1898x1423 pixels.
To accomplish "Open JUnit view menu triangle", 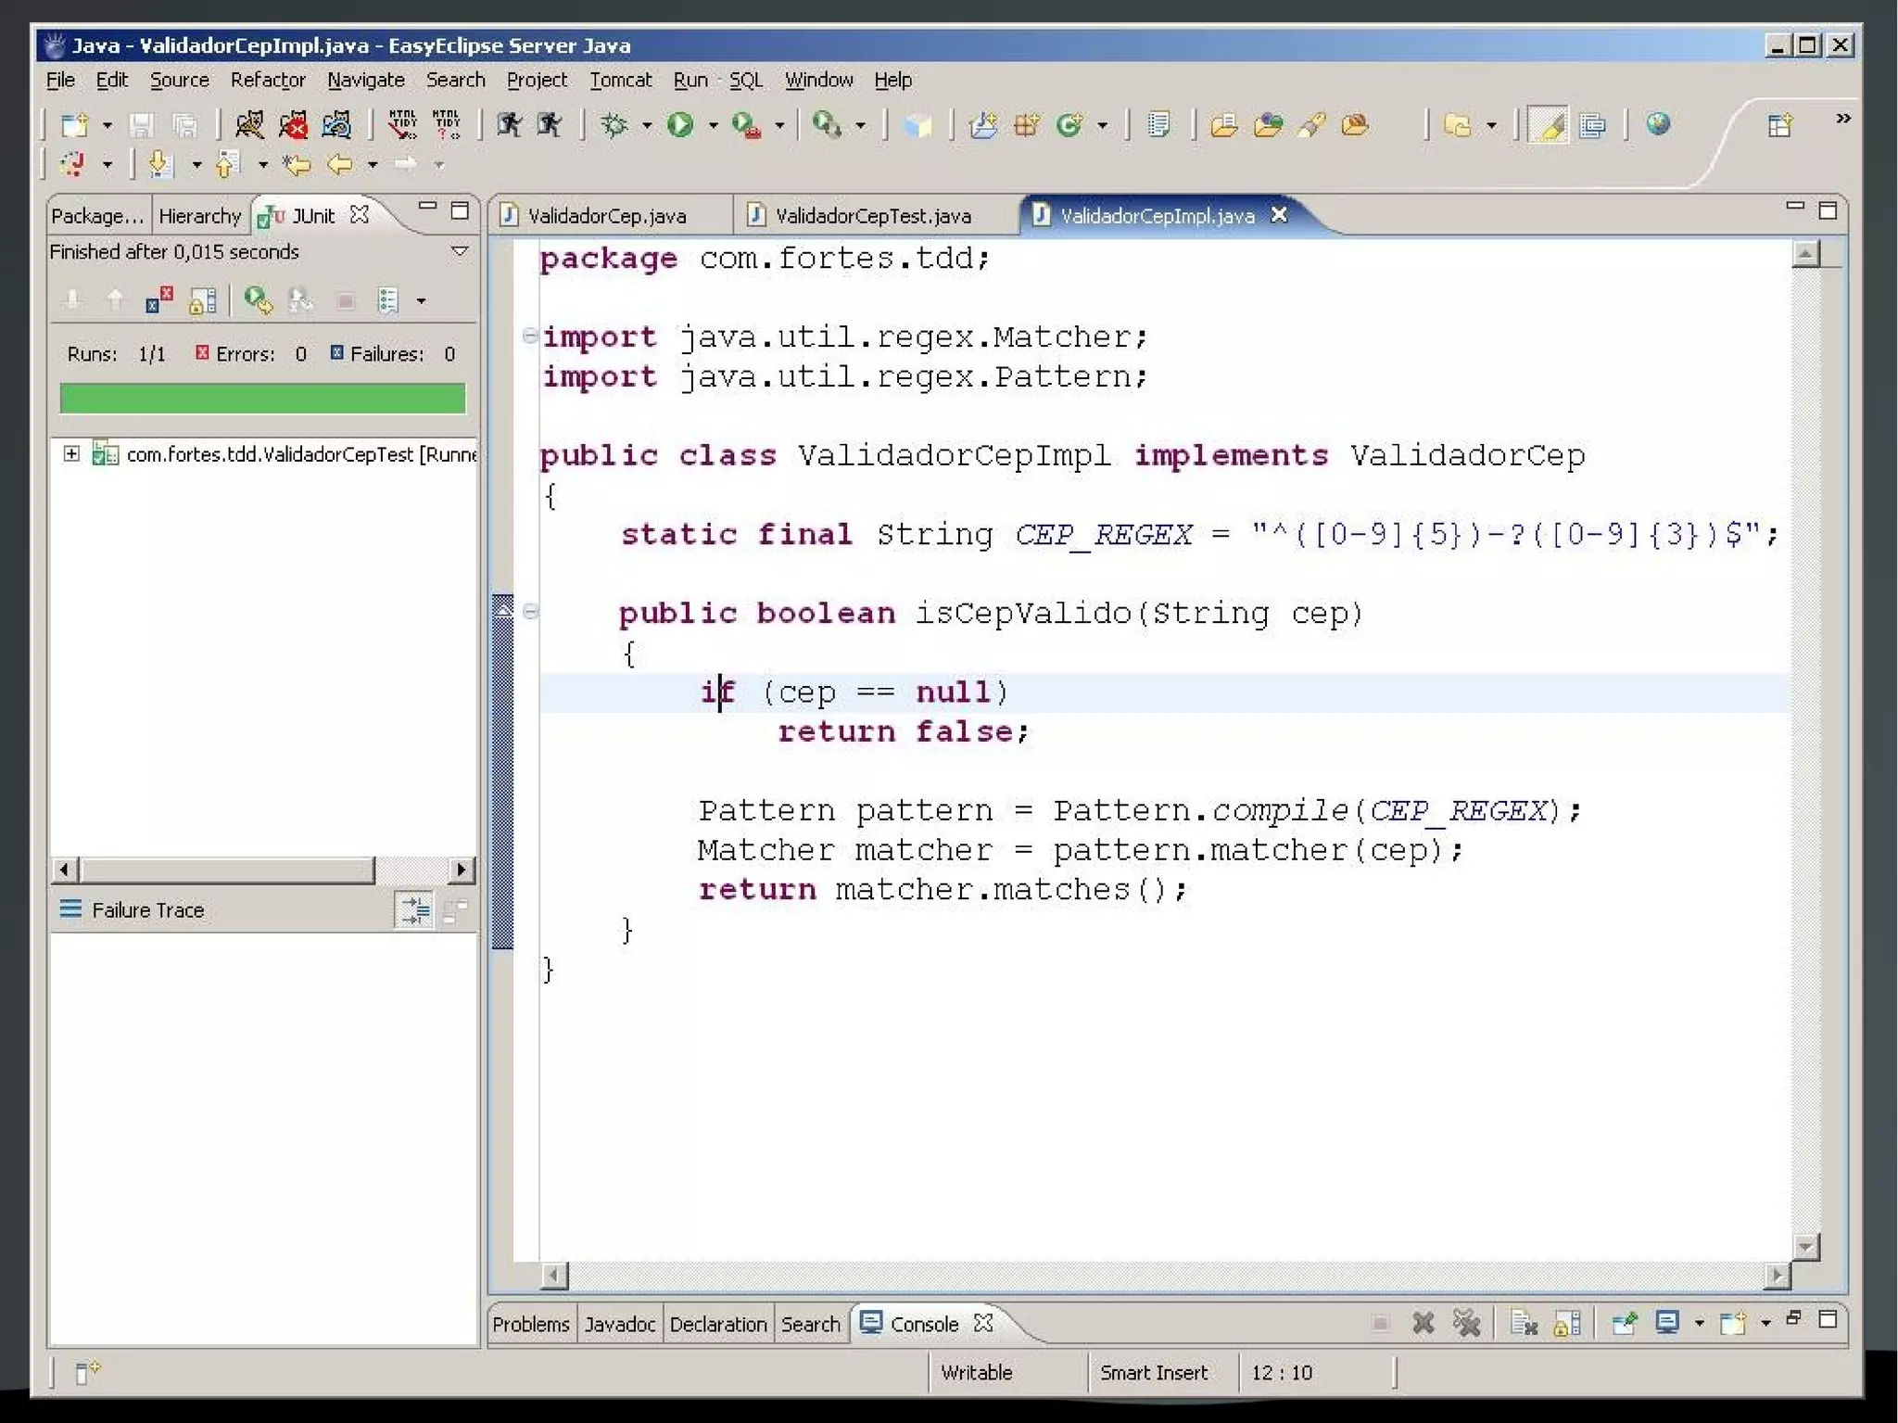I will (459, 251).
